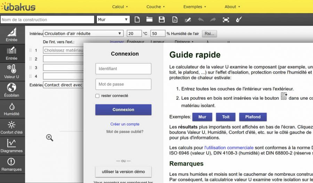Toggle fullscreen view icon

(226, 20)
